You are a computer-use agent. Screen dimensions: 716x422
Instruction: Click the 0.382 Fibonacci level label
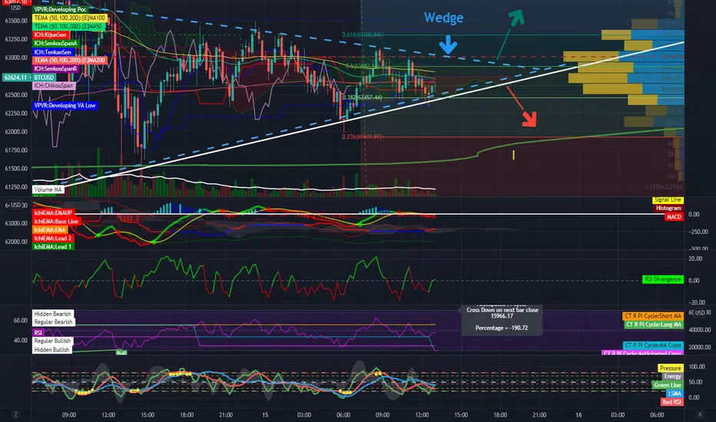click(x=362, y=97)
